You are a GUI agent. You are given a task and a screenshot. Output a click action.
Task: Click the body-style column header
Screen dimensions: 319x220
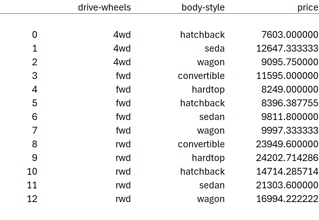203,7
